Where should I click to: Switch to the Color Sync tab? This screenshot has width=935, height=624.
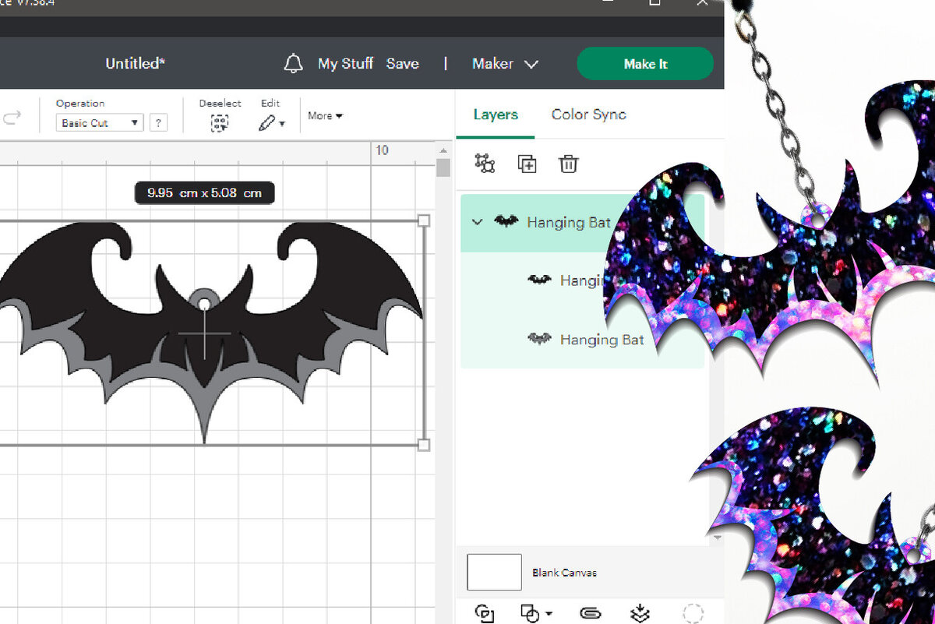pos(588,115)
